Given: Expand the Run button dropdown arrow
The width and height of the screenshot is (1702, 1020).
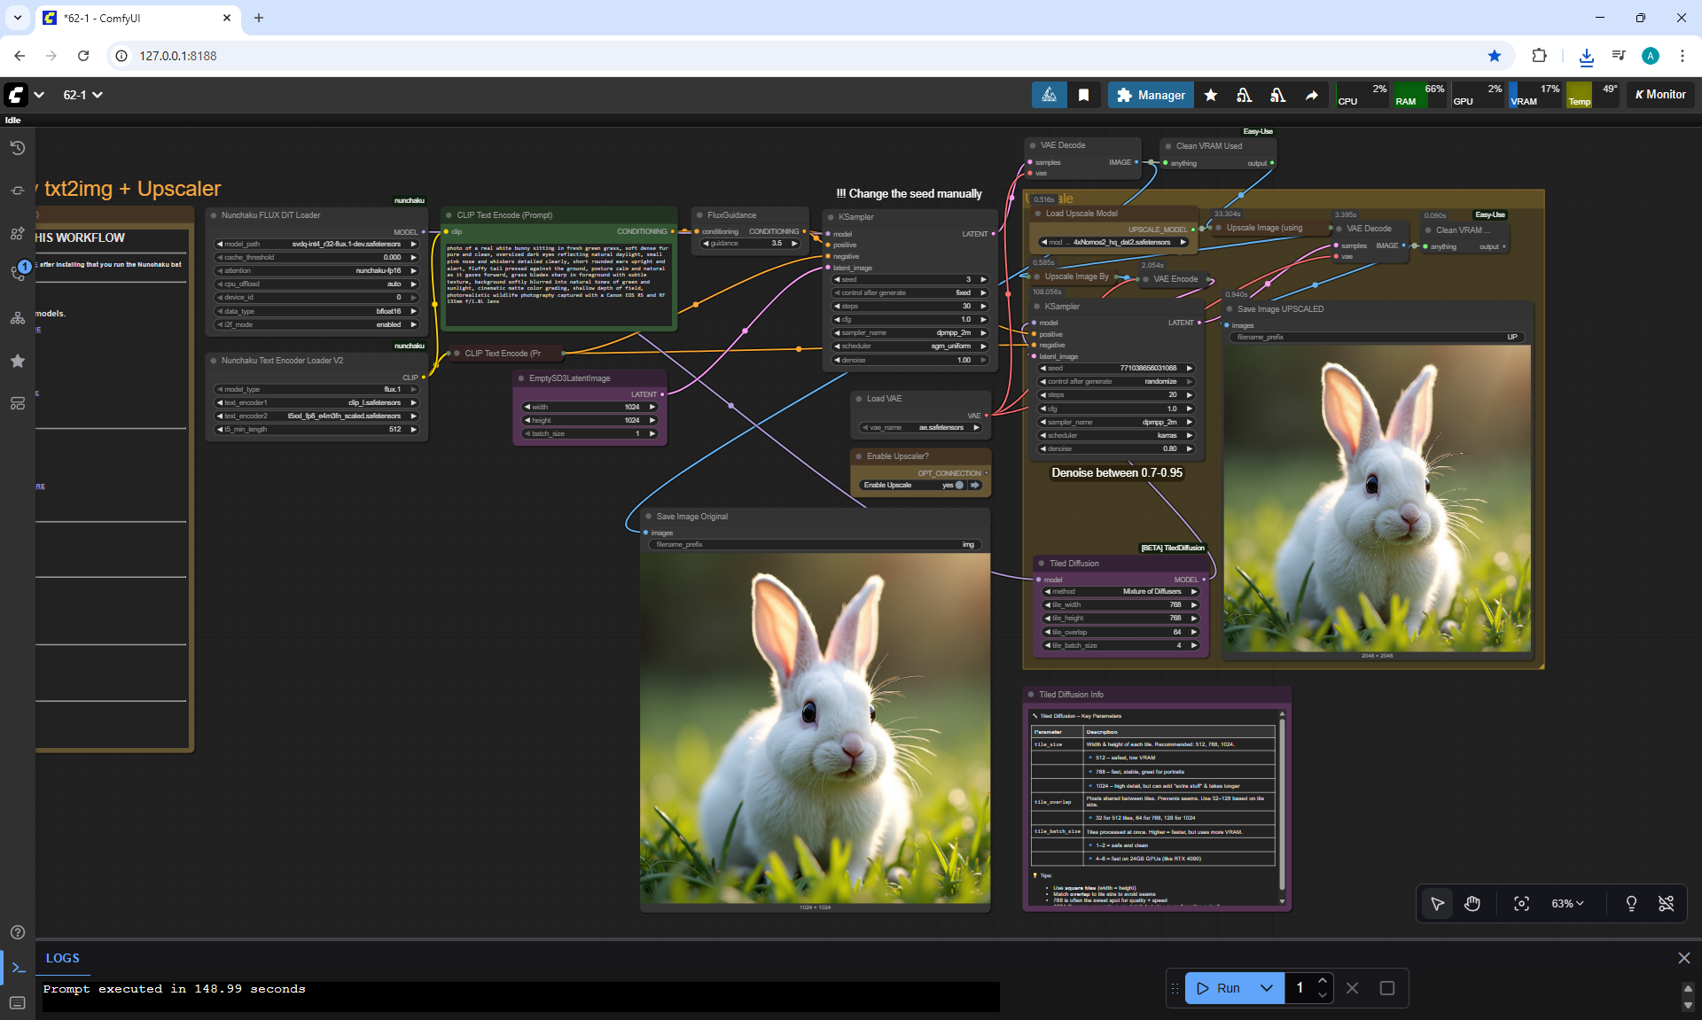Looking at the screenshot, I should [x=1266, y=987].
